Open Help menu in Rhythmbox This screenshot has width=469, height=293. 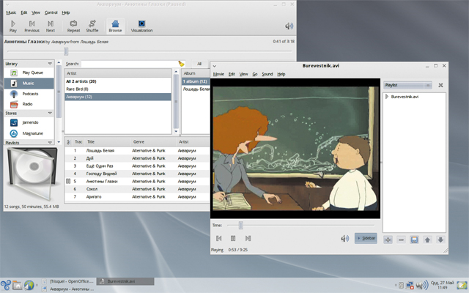point(66,12)
